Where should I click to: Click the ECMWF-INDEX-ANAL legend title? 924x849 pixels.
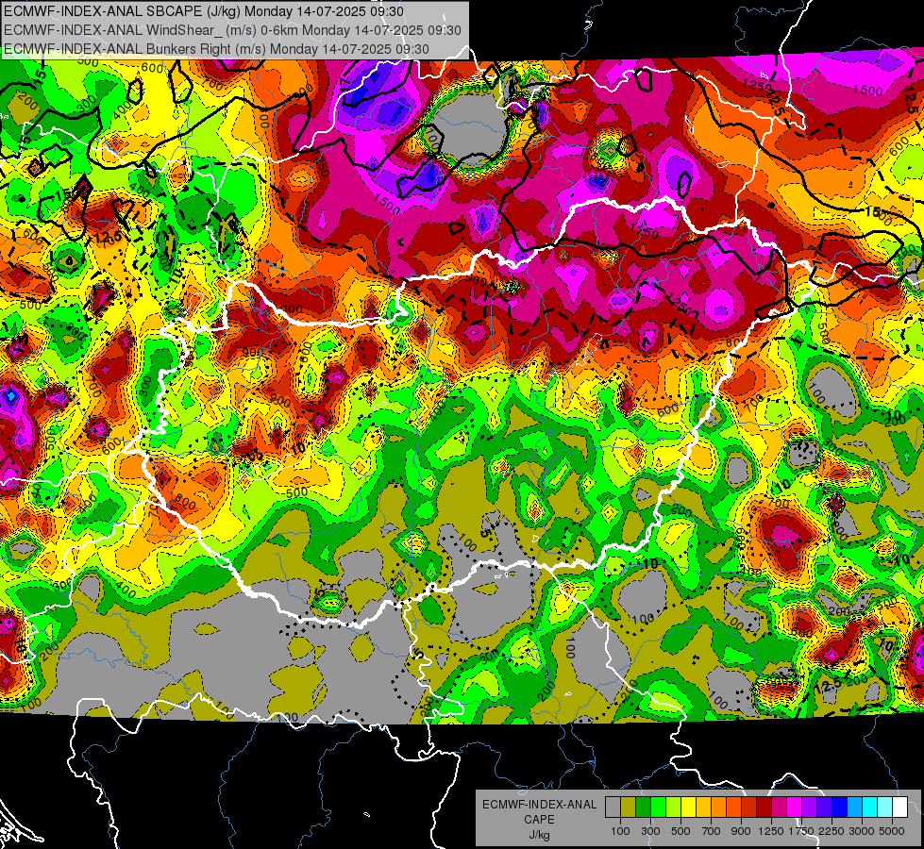click(x=540, y=805)
